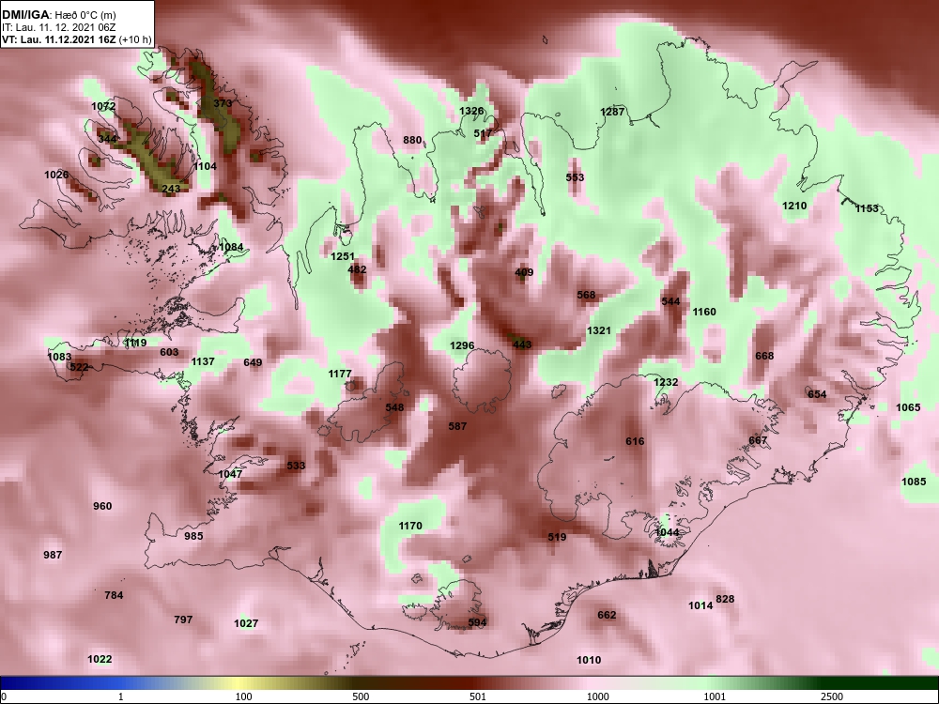
Task: Click the color scale label 501
Action: click(x=478, y=696)
